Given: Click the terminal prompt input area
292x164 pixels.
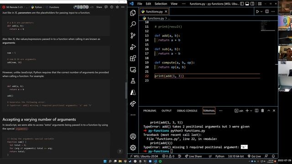Looking at the screenshot, I should [x=172, y=151].
